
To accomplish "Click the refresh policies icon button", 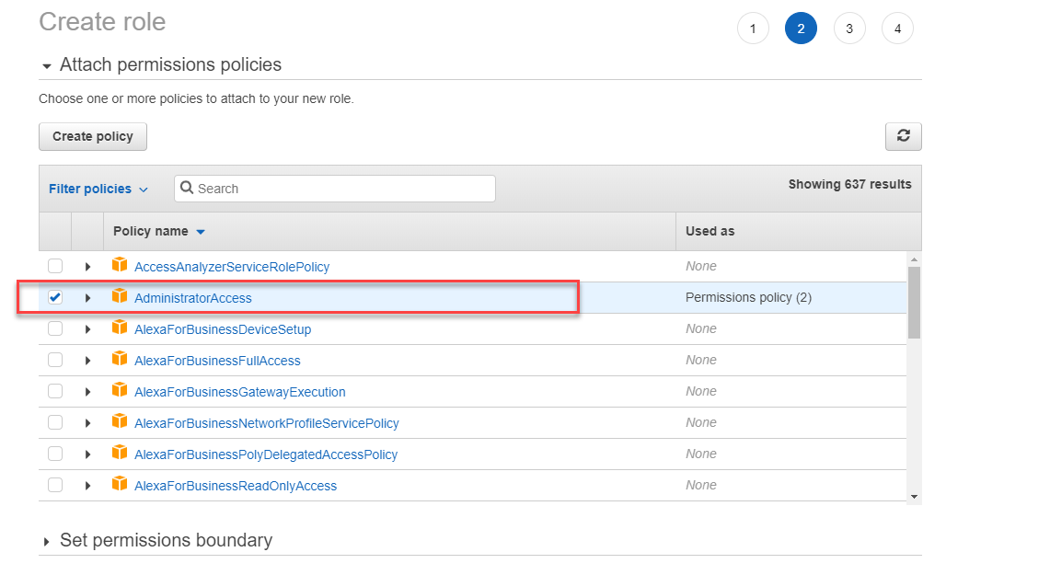I will (903, 136).
